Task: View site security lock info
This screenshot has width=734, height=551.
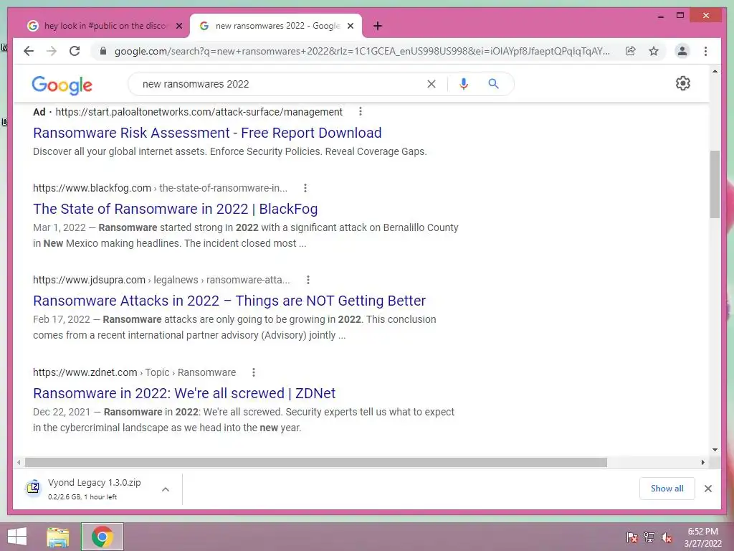Action: (x=103, y=51)
